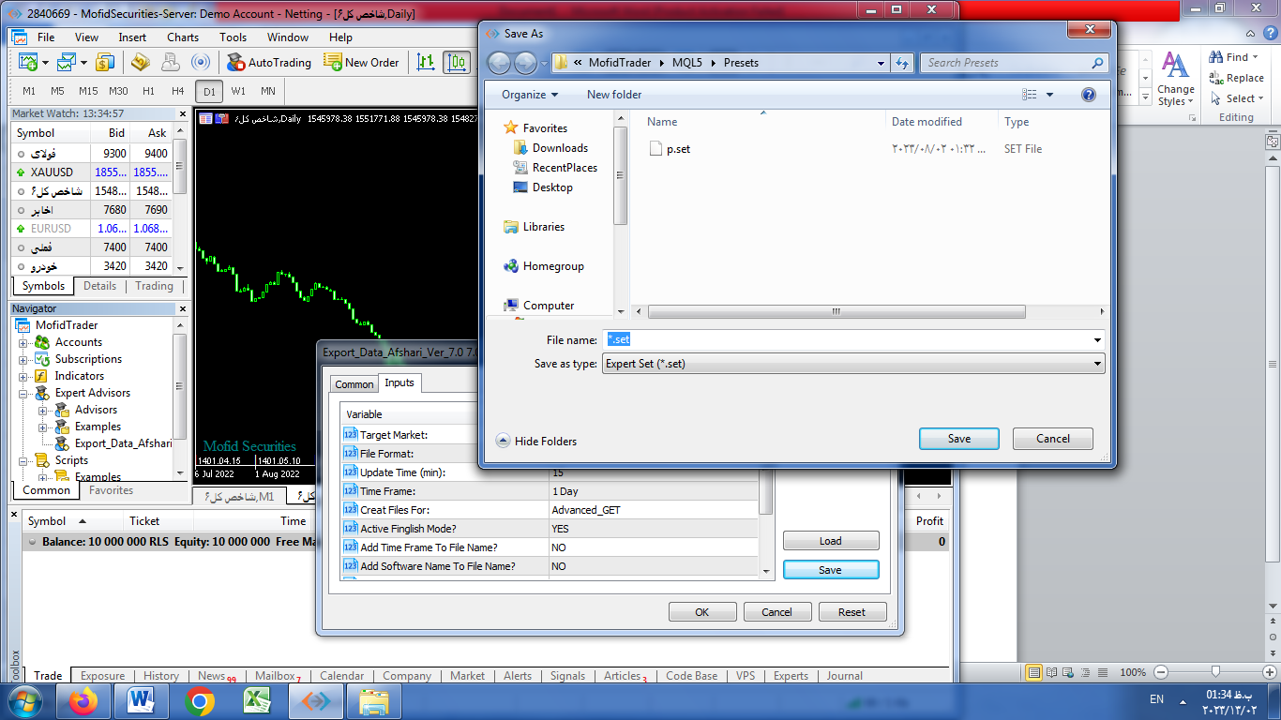Open the Insert menu

coord(132,37)
